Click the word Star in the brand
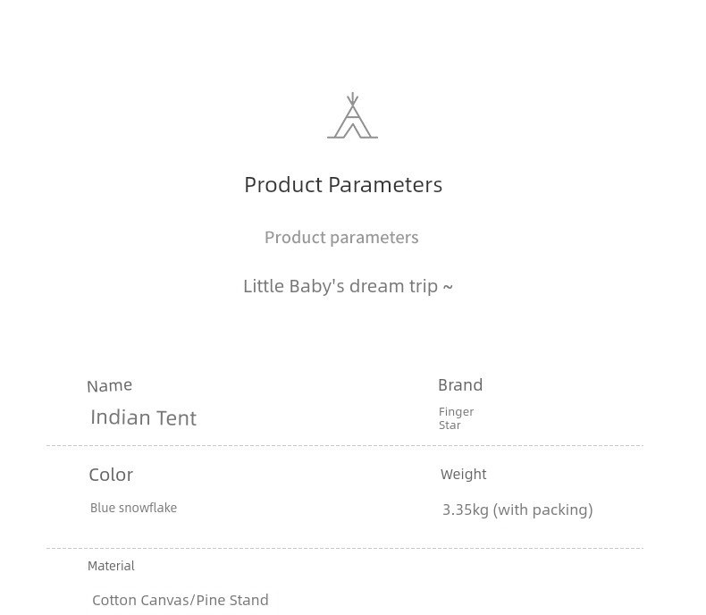The width and height of the screenshot is (706, 615). click(x=450, y=425)
